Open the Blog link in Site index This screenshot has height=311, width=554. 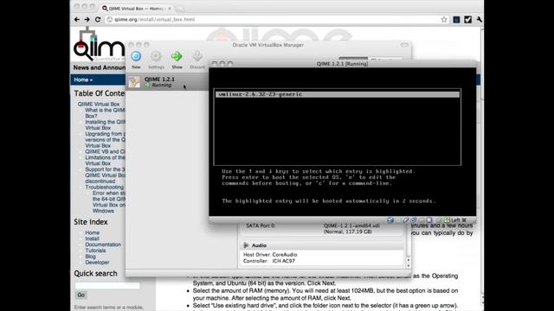point(90,257)
